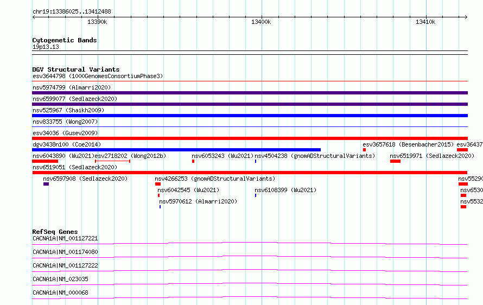Click the 13390k ruler label
This screenshot has width=483, height=305.
pos(97,22)
